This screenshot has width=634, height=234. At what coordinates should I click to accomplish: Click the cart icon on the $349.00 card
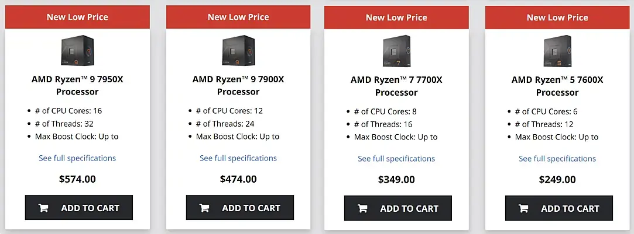click(362, 208)
